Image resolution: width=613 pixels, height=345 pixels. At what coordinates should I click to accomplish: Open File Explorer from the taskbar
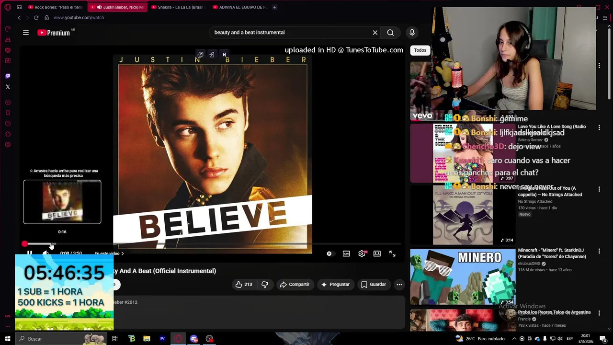click(x=147, y=339)
